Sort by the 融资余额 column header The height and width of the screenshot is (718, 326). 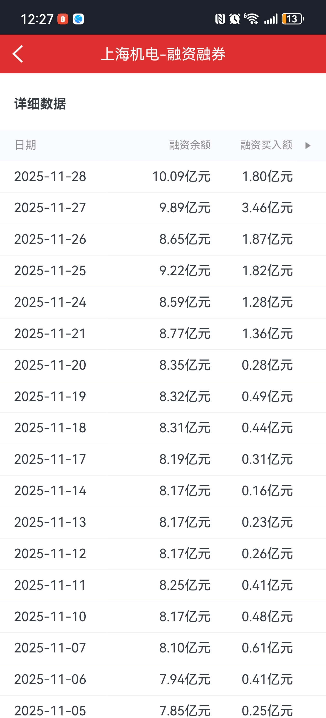click(190, 145)
